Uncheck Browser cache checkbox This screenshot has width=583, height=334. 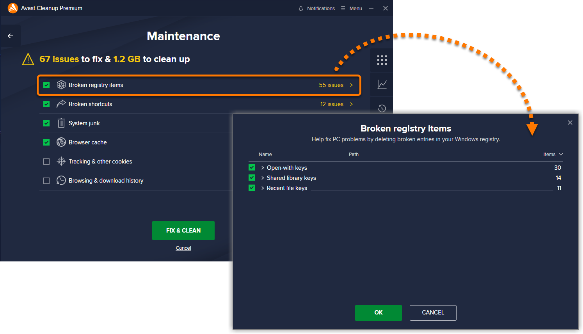(x=46, y=142)
